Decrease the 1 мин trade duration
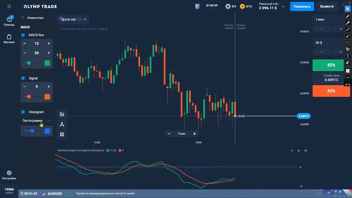The height and width of the screenshot is (198, 352). click(321, 29)
